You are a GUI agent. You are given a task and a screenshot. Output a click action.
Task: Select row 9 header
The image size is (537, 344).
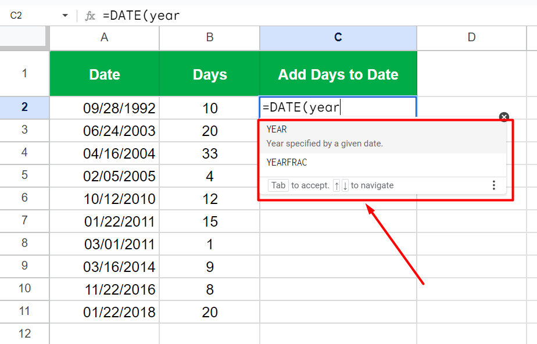click(x=24, y=266)
